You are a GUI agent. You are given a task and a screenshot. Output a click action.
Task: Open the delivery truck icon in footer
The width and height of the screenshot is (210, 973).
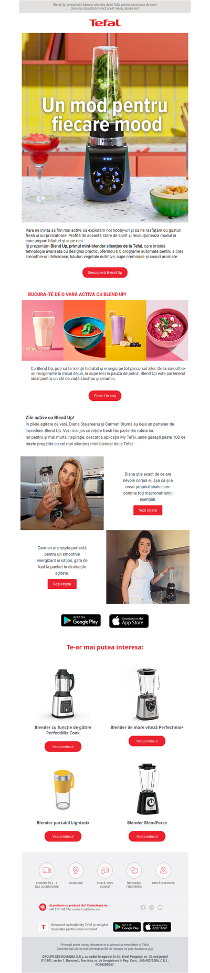[47, 870]
